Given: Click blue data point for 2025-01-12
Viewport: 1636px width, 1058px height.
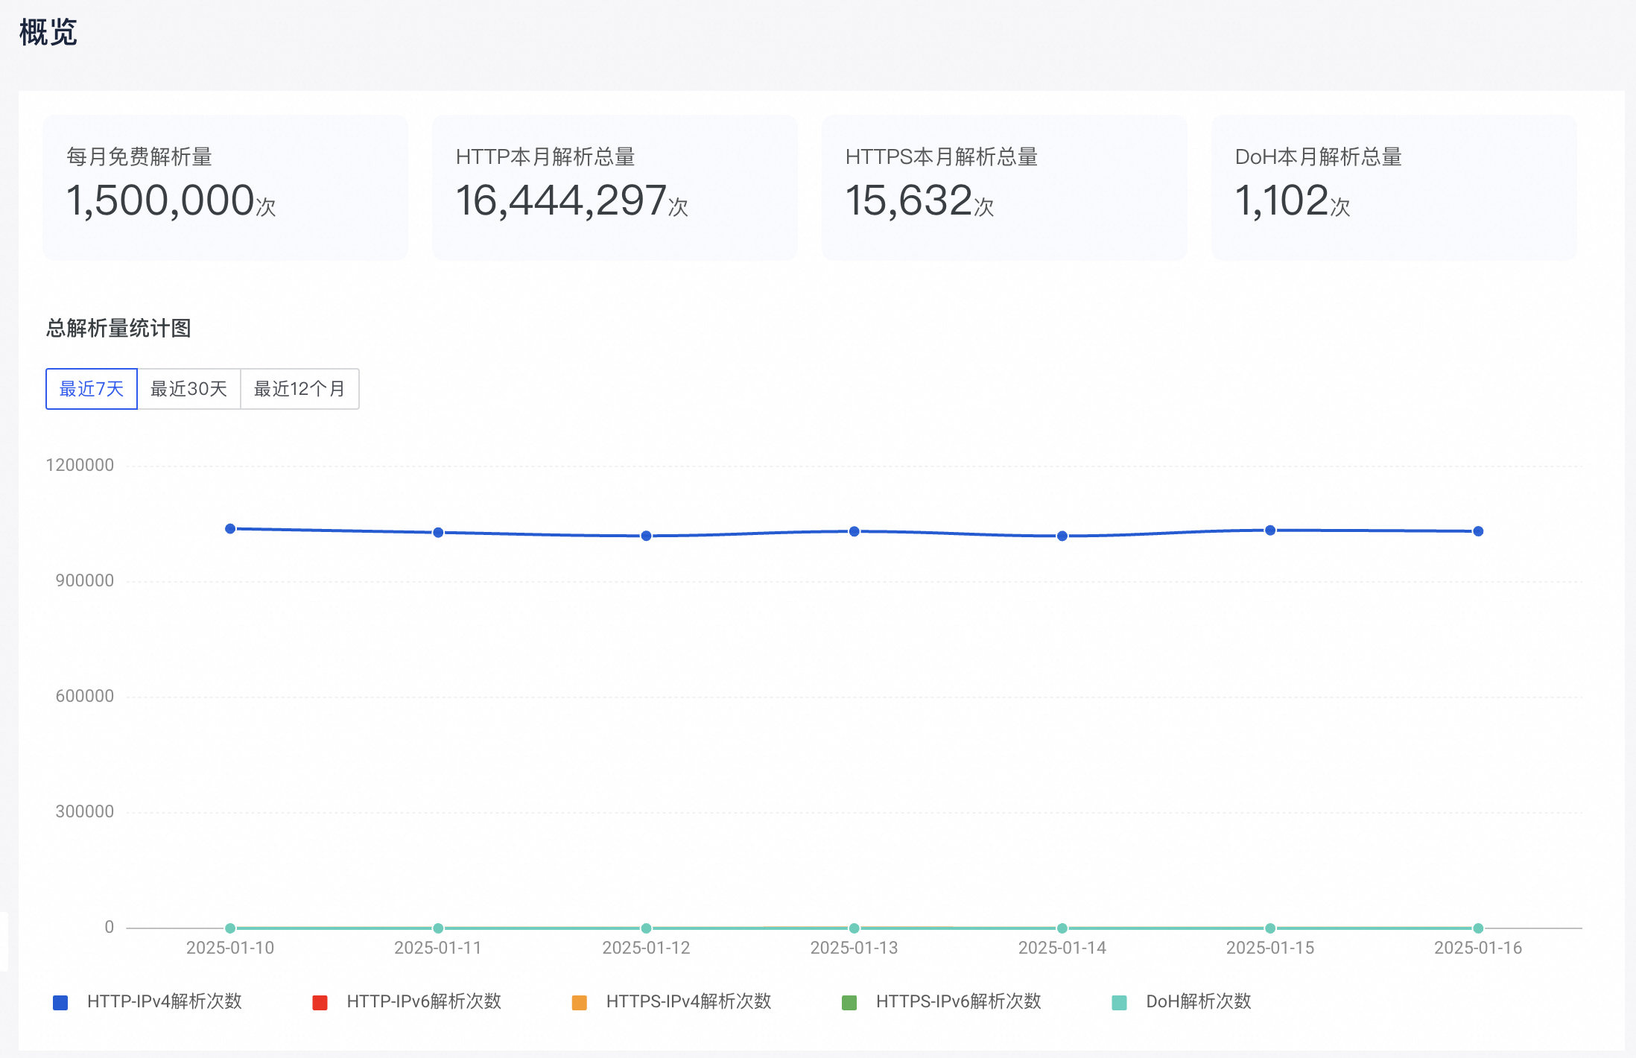Looking at the screenshot, I should [x=646, y=536].
